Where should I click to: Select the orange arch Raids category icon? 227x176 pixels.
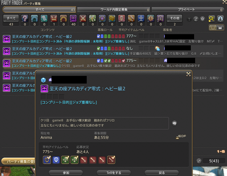click(x=64, y=18)
